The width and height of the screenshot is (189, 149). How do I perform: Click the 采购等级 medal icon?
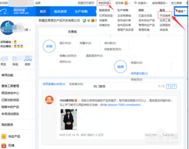pyautogui.click(x=15, y=42)
